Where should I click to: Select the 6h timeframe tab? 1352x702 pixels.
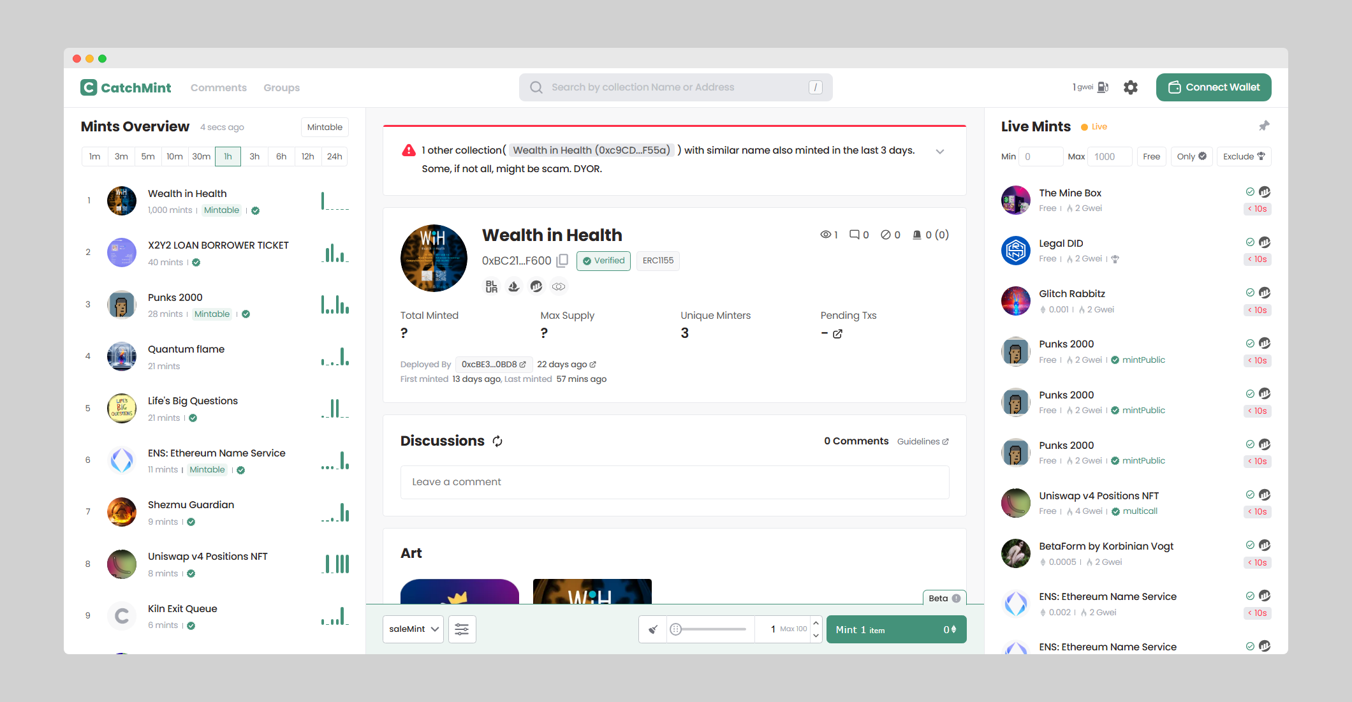tap(281, 157)
